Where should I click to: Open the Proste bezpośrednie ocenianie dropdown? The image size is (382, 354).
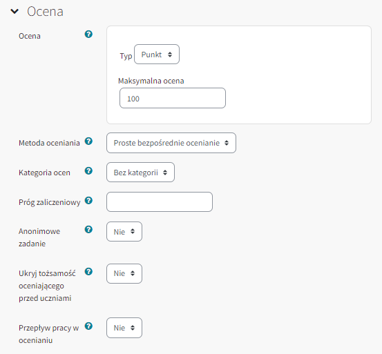[171, 143]
